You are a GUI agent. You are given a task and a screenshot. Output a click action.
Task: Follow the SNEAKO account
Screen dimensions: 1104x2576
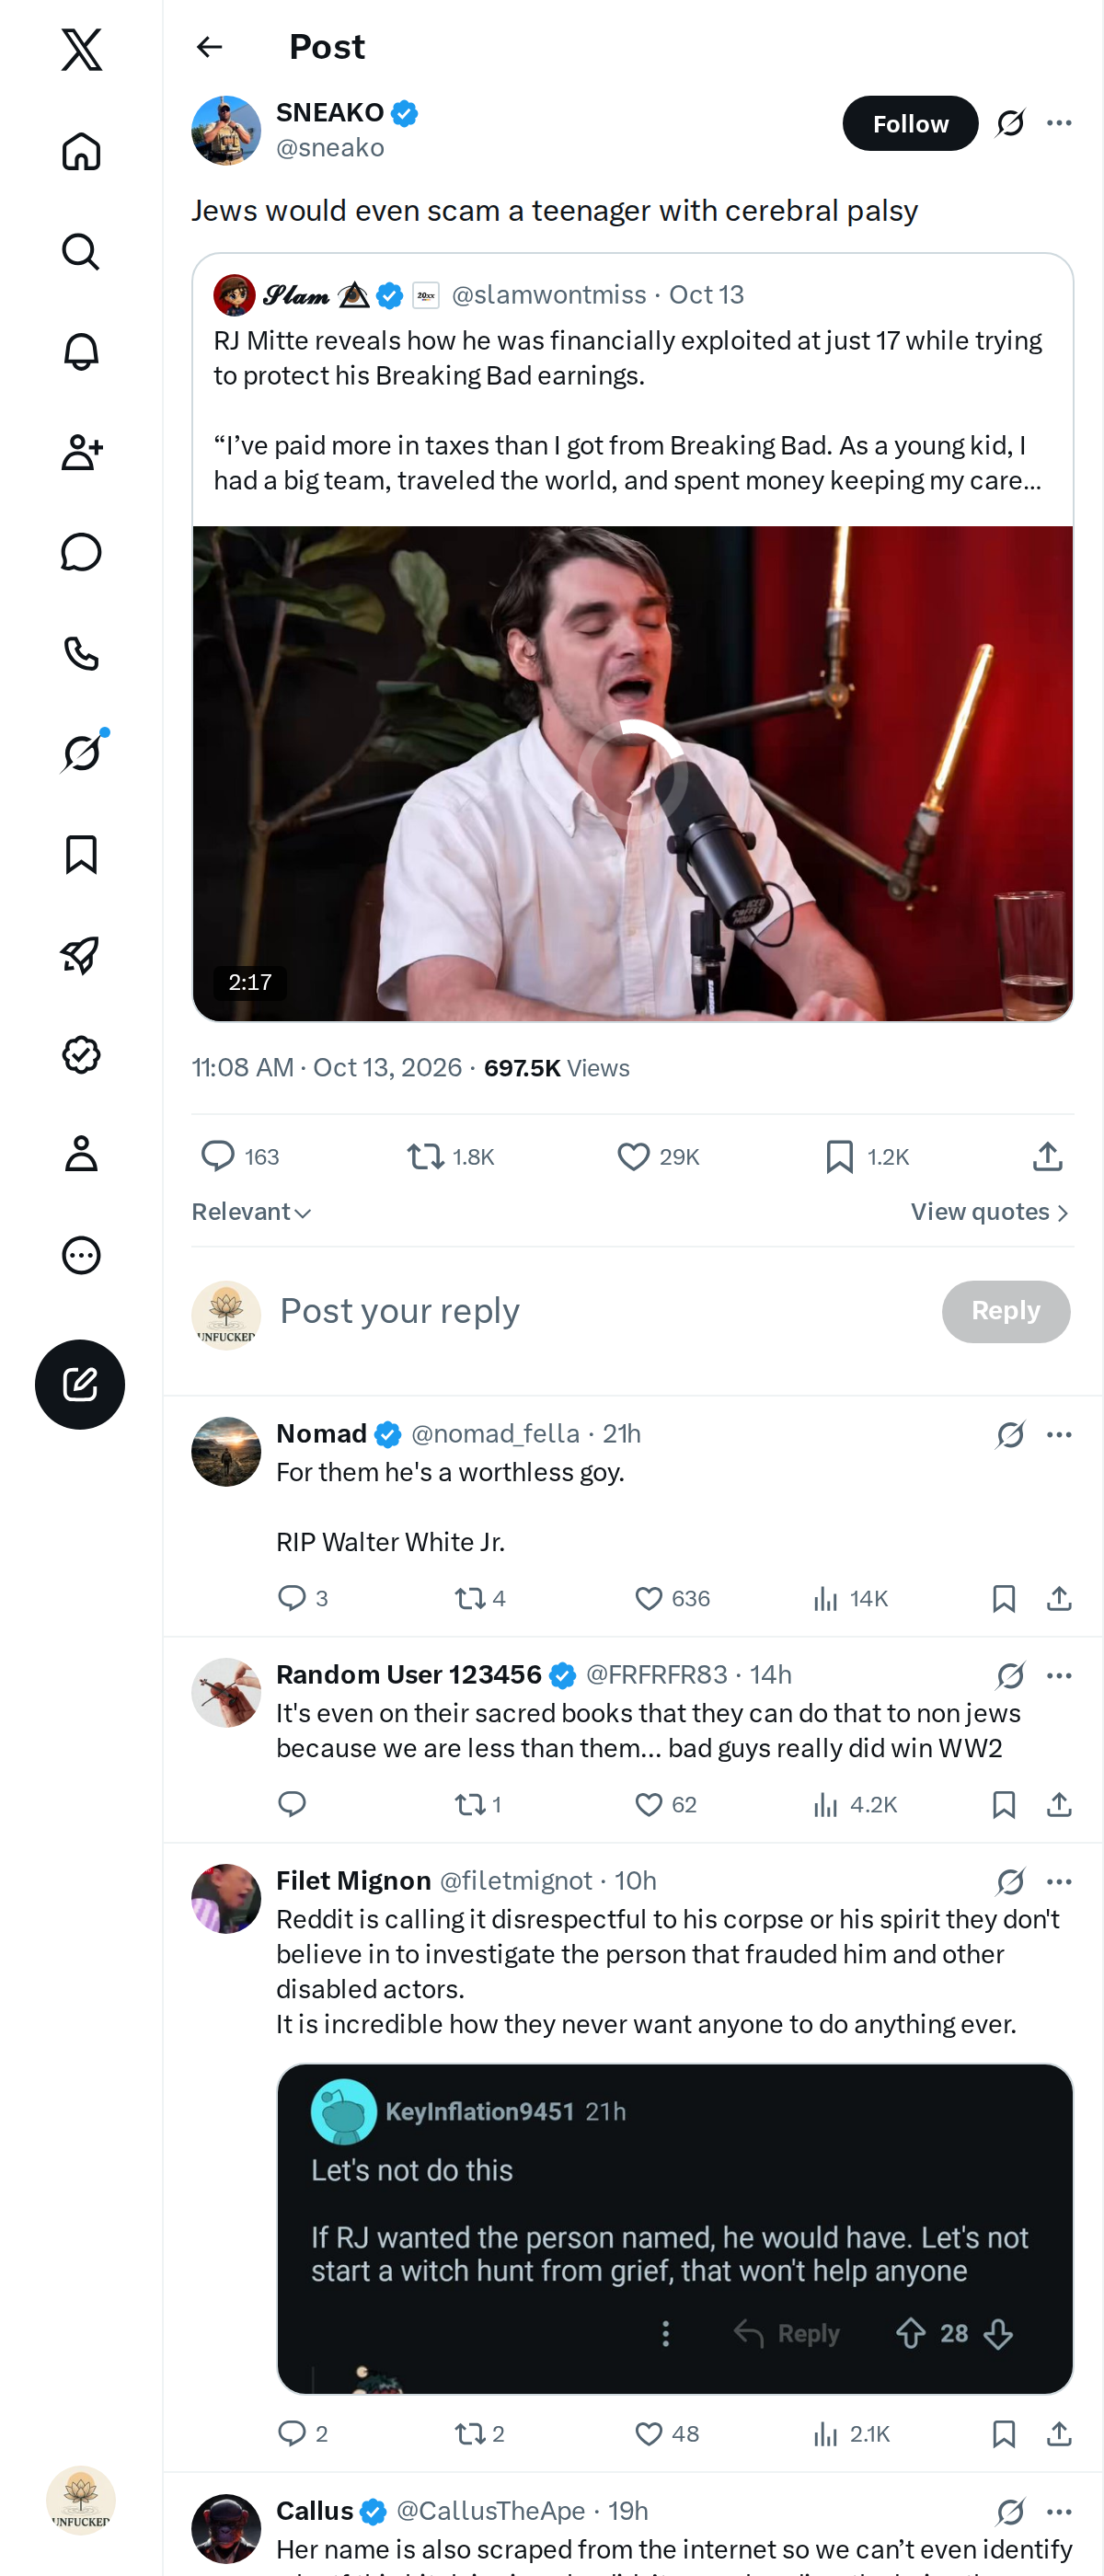pos(910,123)
